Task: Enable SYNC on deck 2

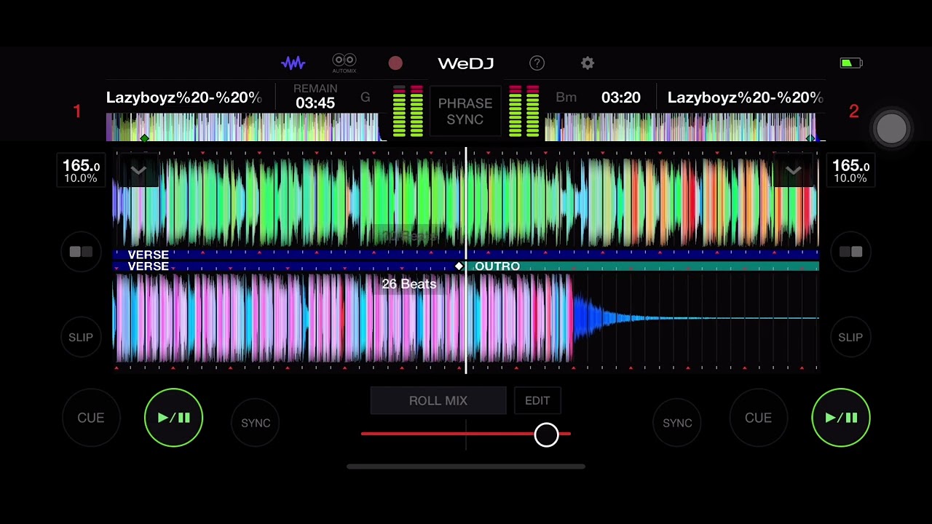Action: click(677, 423)
